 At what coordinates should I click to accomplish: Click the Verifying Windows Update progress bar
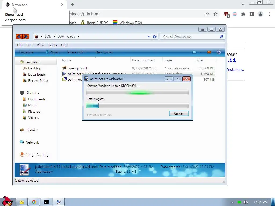coord(137,92)
